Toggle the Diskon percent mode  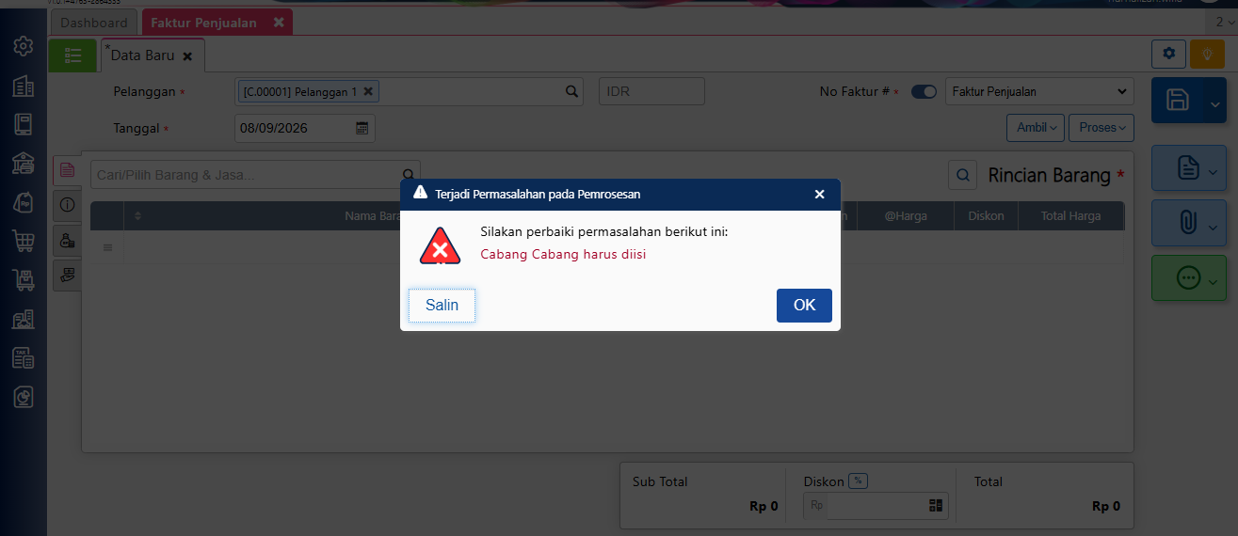pos(858,481)
